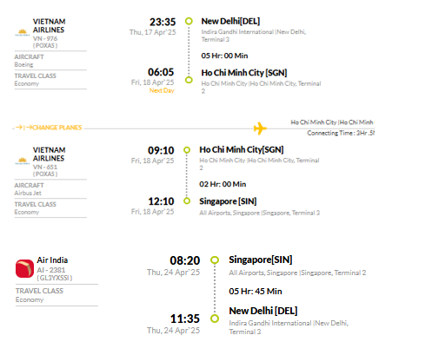Click the green circle marker beside 09:10 departure
This screenshot has width=432, height=355.
click(187, 150)
